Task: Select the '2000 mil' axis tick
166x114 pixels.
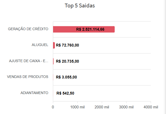Action: (x=102, y=107)
